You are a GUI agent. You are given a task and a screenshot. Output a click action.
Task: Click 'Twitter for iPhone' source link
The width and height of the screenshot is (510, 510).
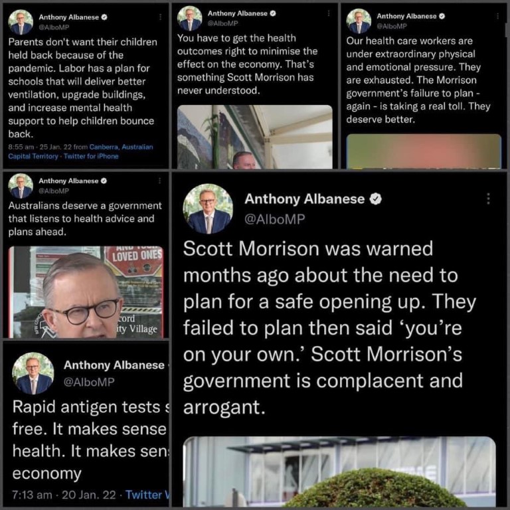[x=91, y=157]
